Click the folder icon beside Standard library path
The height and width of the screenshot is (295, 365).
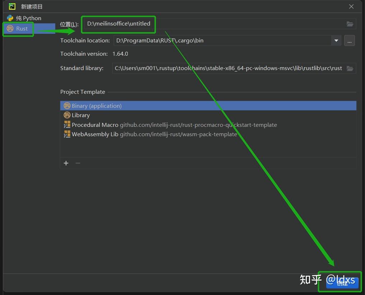coord(350,68)
